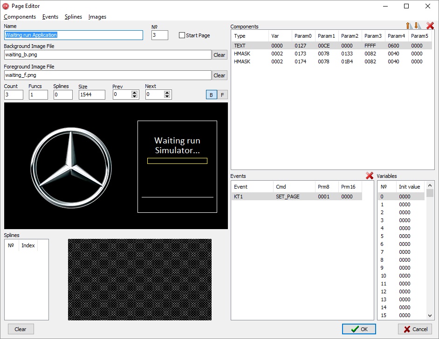Click the Prev value field

[x=122, y=95]
